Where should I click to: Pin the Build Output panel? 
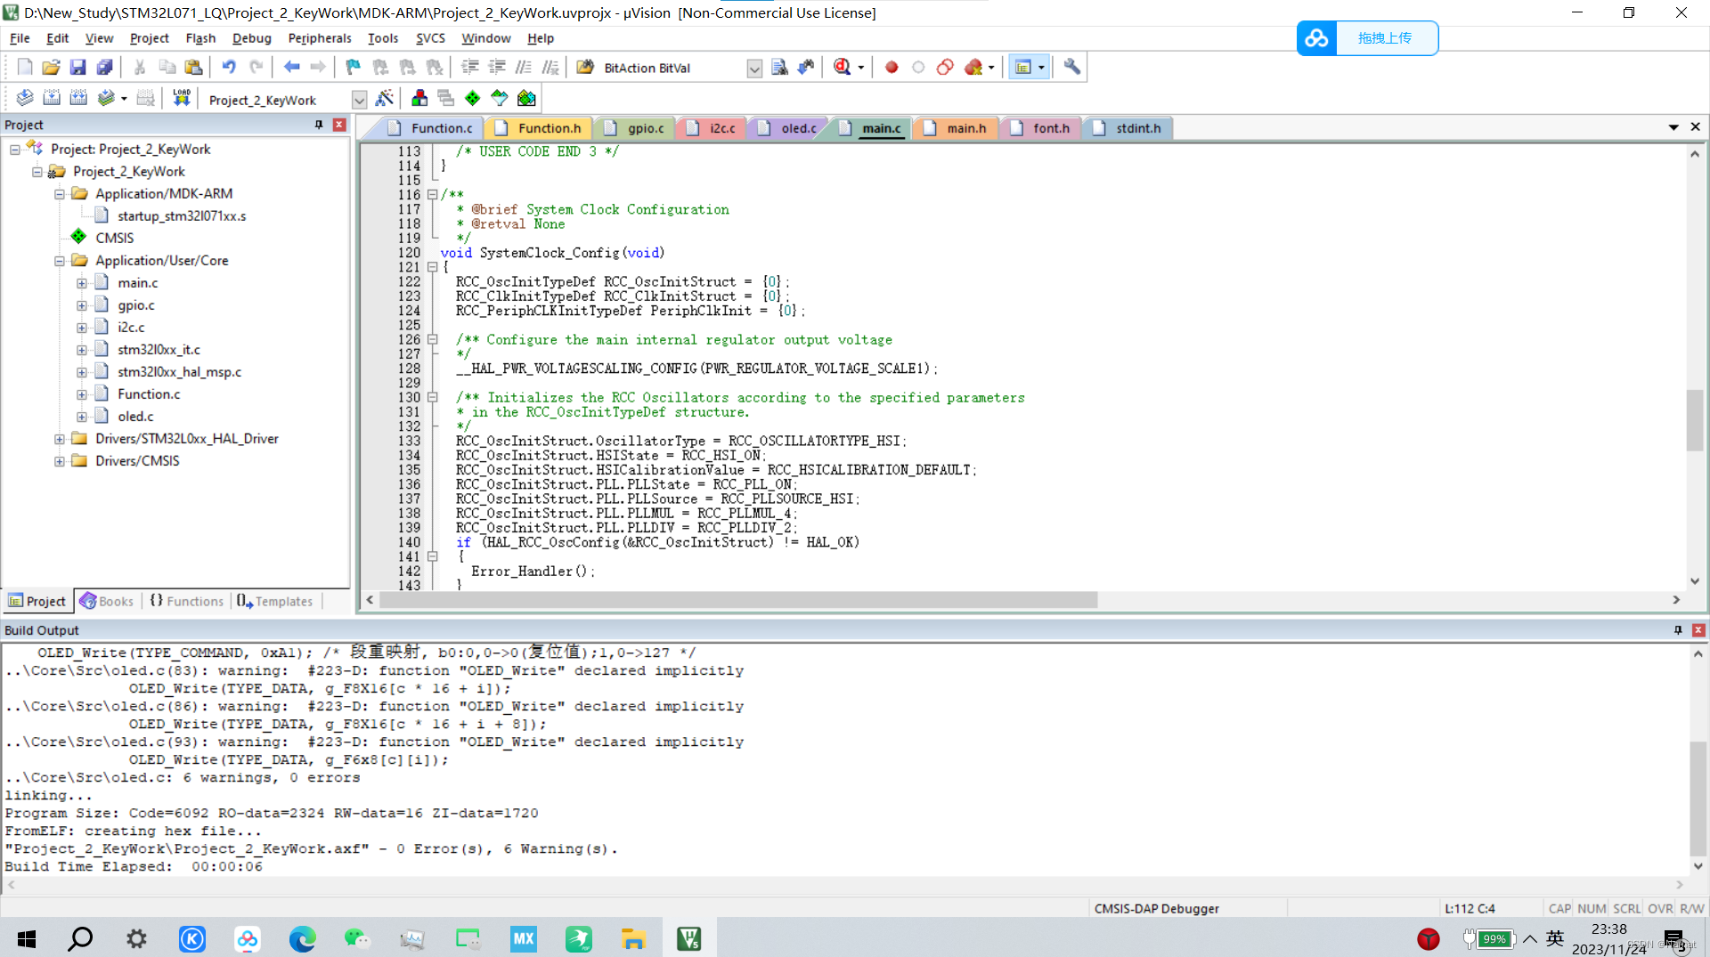pos(1678,630)
